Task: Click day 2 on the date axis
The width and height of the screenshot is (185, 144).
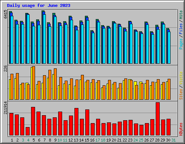Action: (x=17, y=140)
